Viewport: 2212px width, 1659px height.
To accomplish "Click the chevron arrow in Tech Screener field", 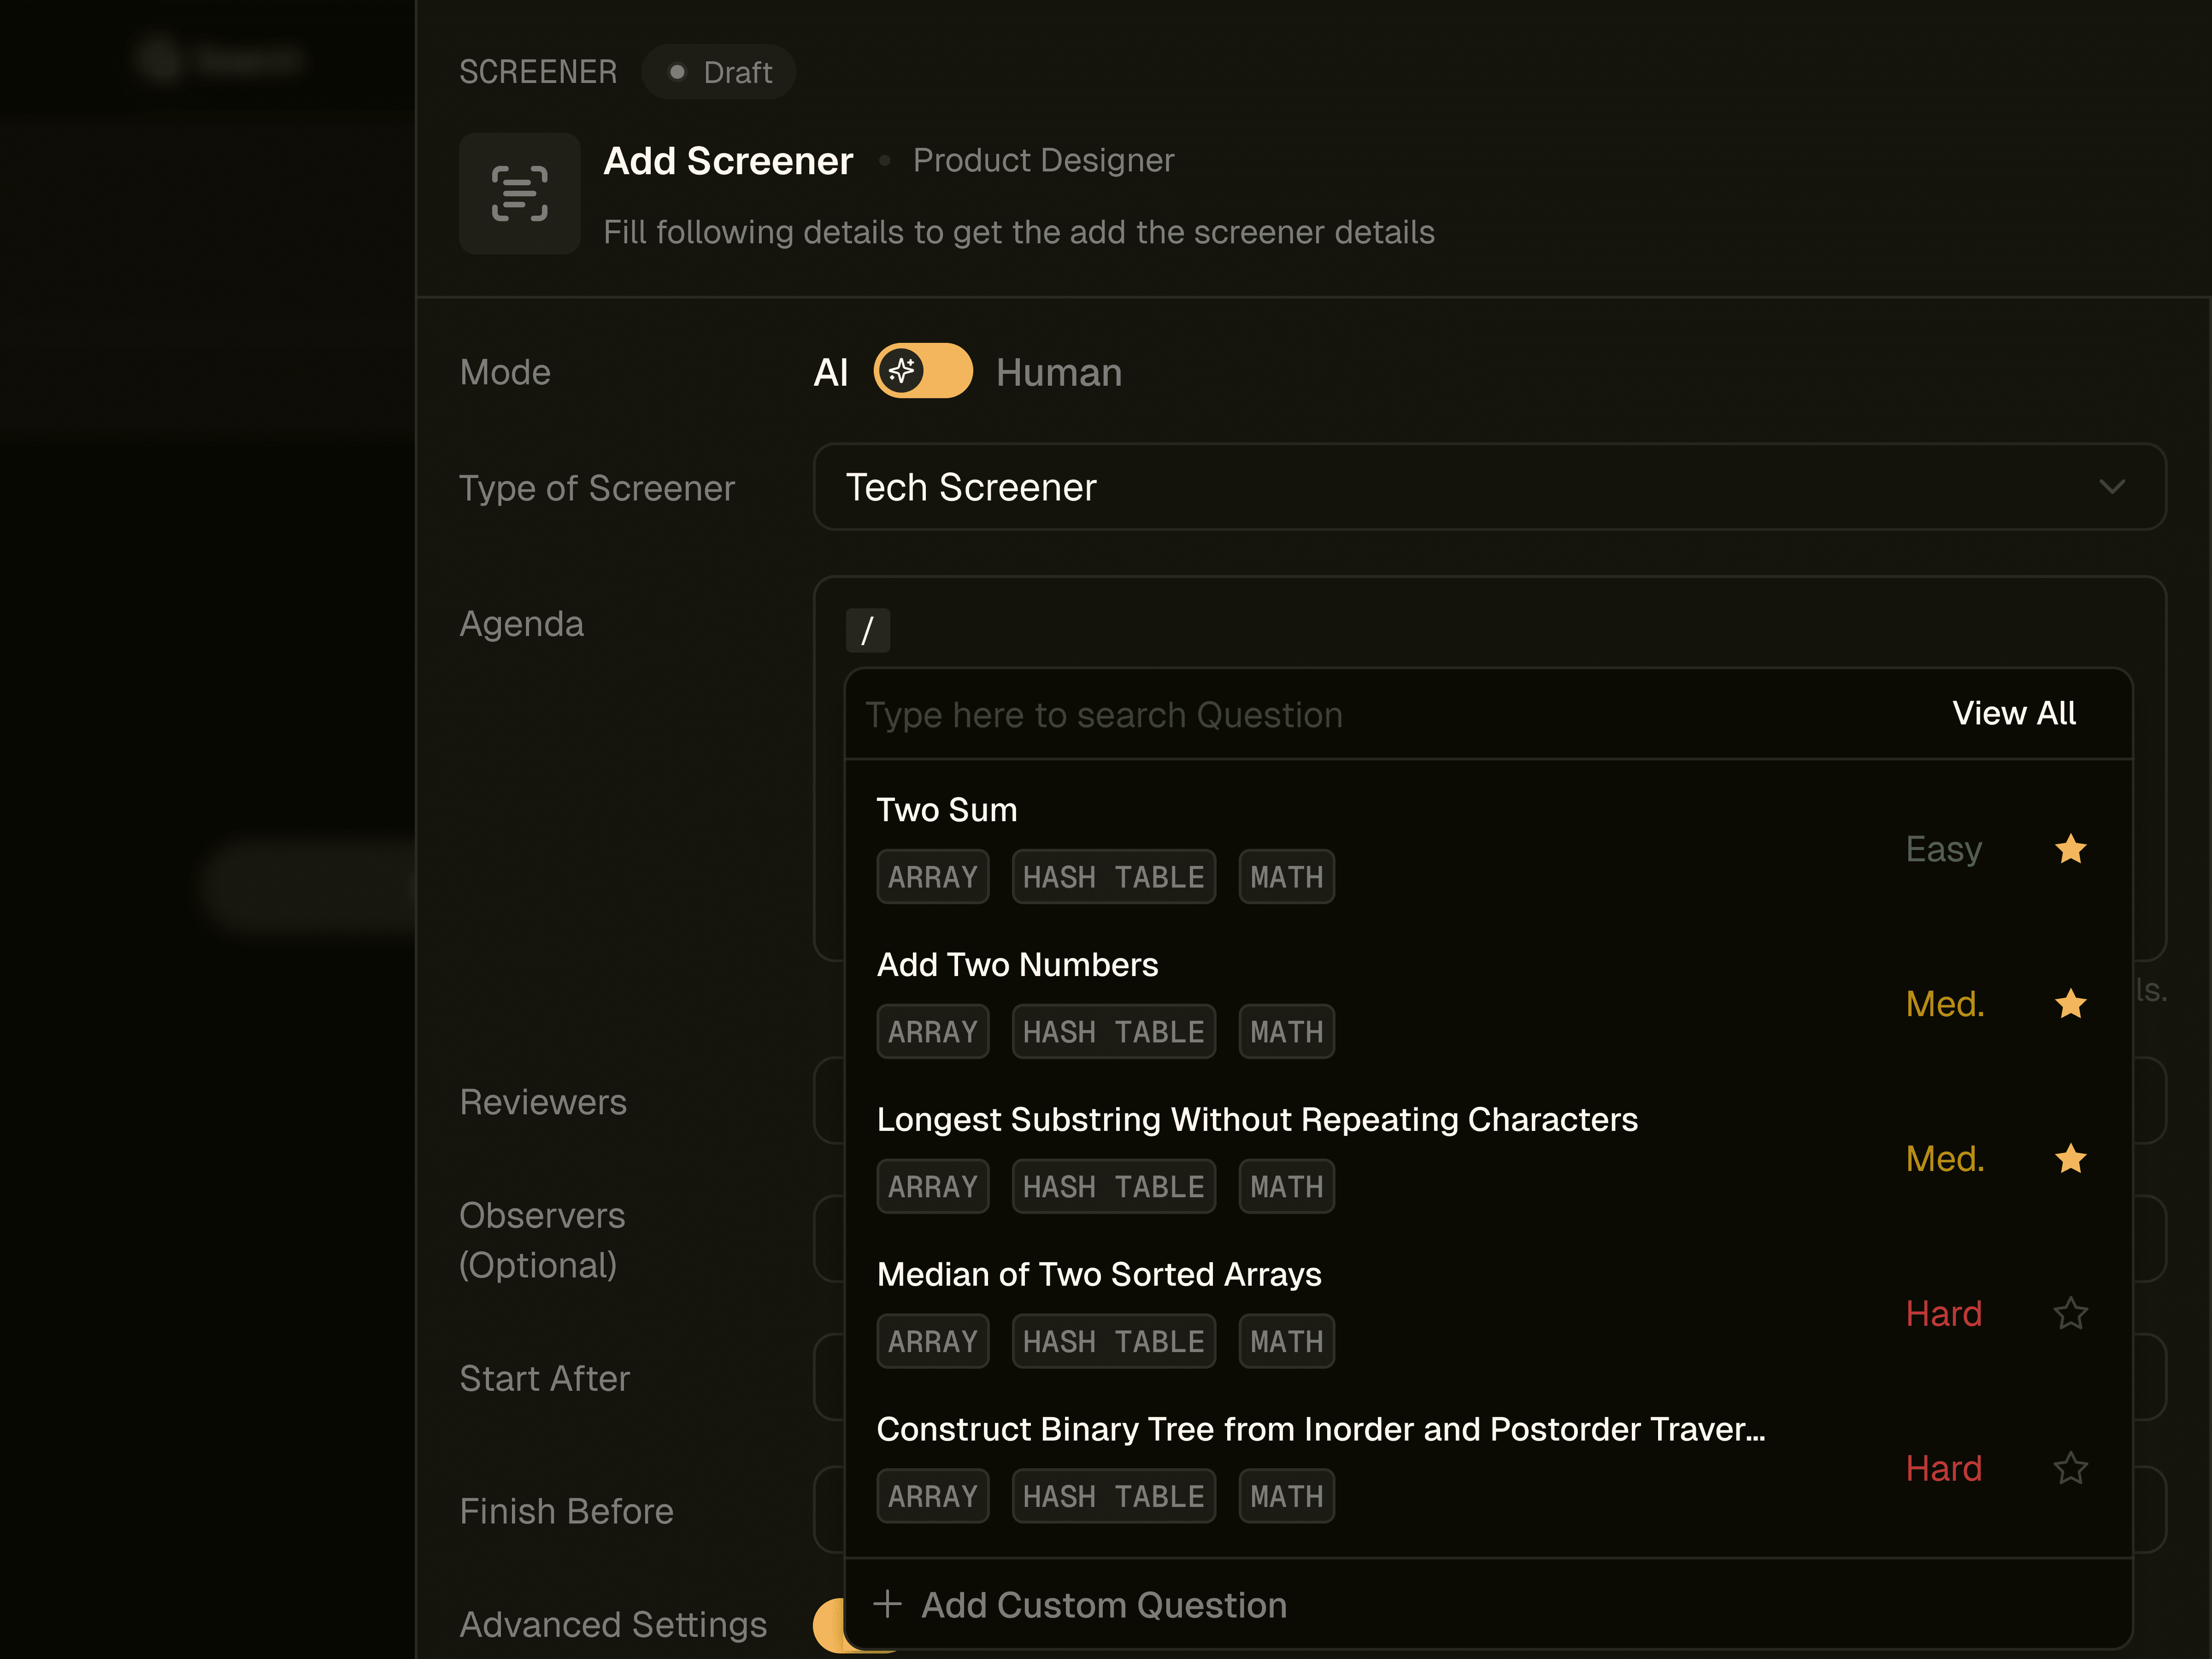I will click(2112, 487).
